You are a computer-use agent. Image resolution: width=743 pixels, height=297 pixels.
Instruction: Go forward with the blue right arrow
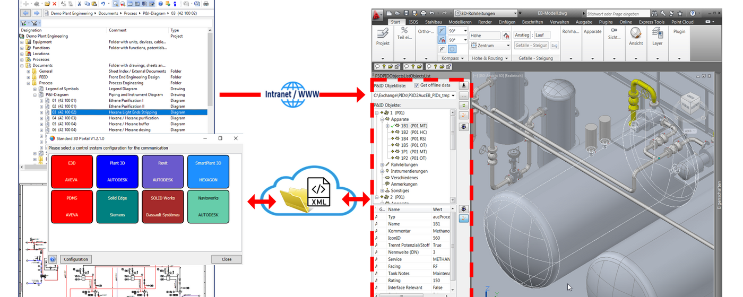(x=37, y=13)
